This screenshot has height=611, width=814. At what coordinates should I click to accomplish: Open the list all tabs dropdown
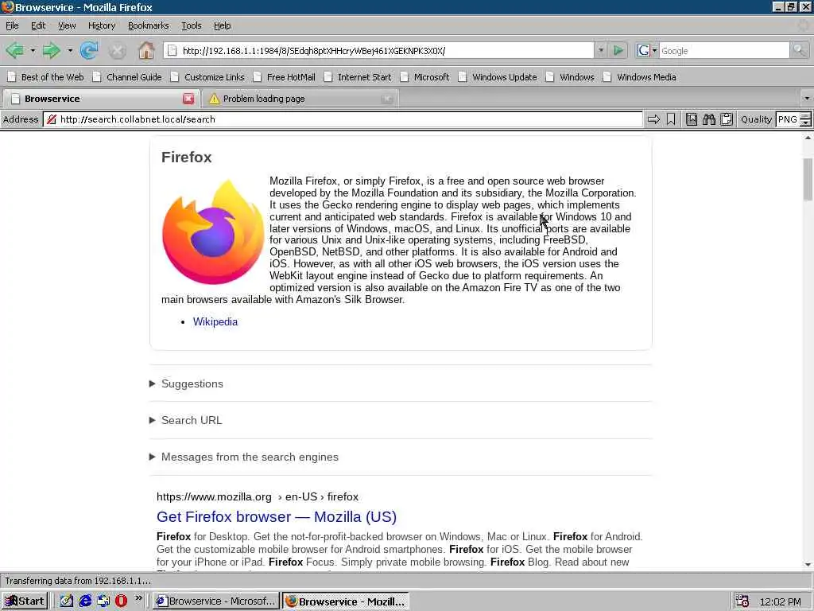pos(807,98)
